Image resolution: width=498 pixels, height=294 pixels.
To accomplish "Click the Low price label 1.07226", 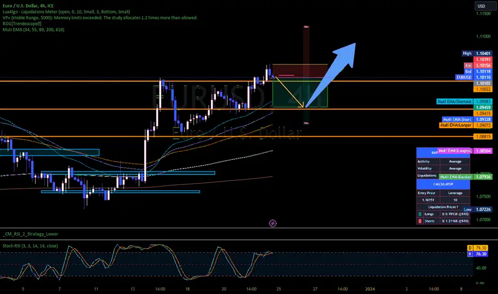I will click(477, 210).
